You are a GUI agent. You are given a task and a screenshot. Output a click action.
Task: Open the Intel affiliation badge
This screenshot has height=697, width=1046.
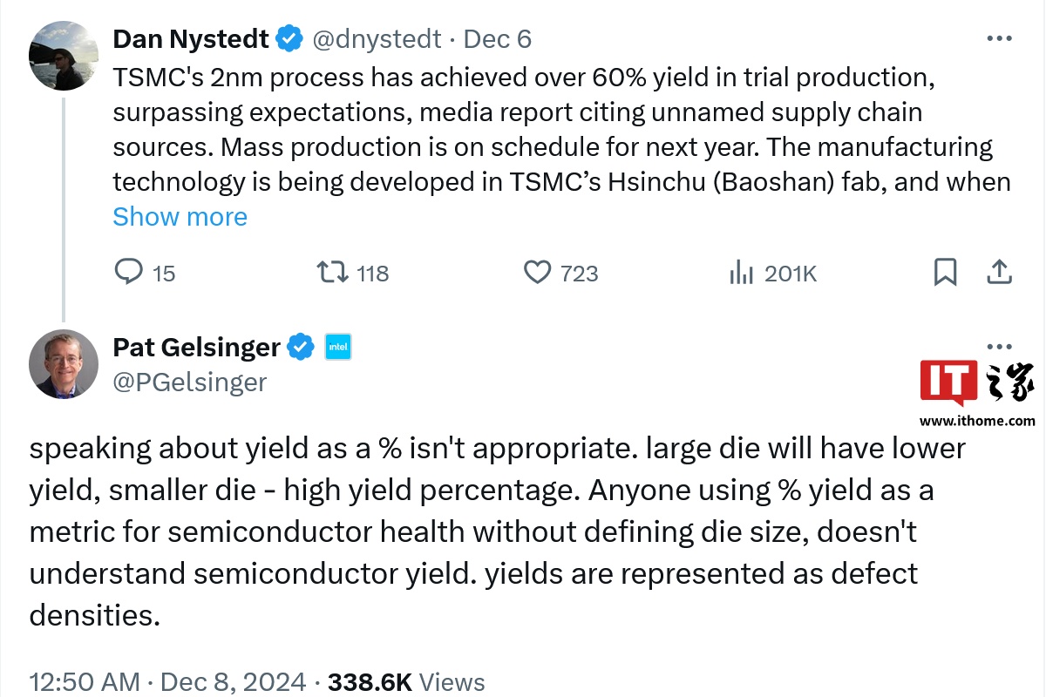[337, 347]
